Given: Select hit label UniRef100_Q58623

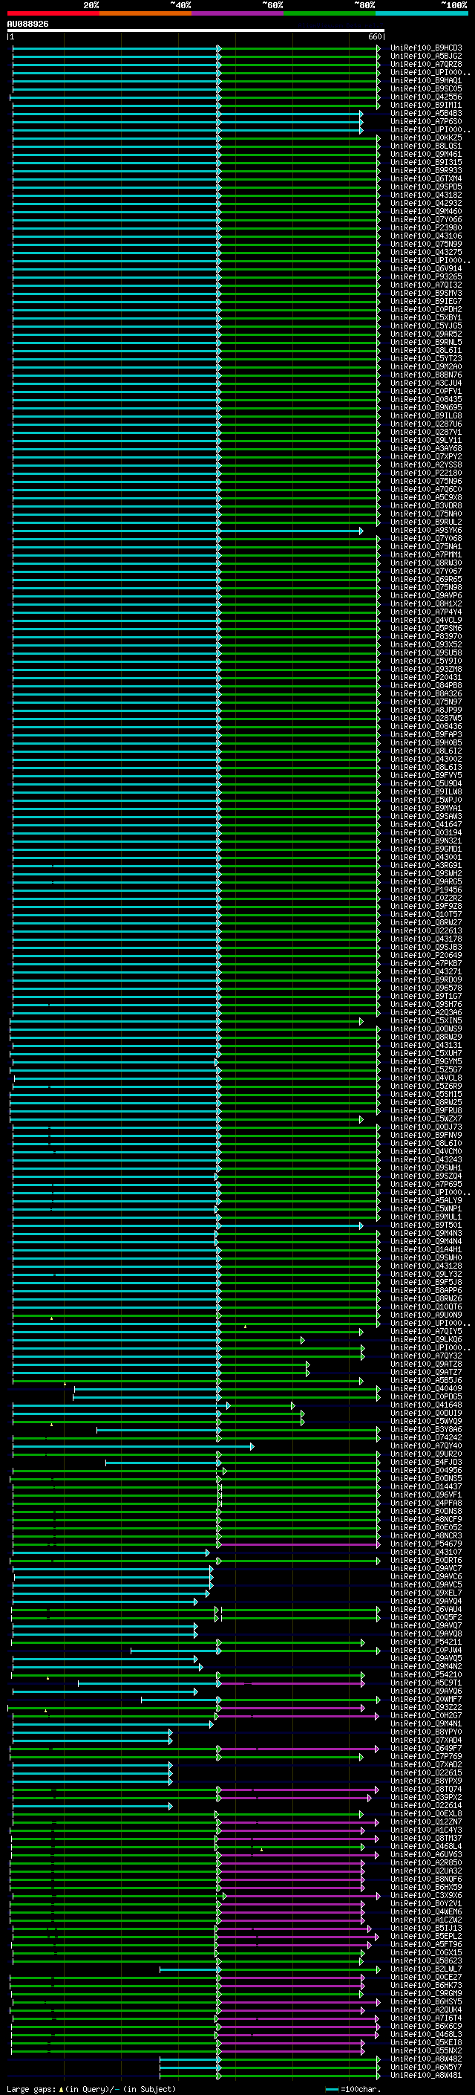Looking at the screenshot, I should coord(426,1960).
